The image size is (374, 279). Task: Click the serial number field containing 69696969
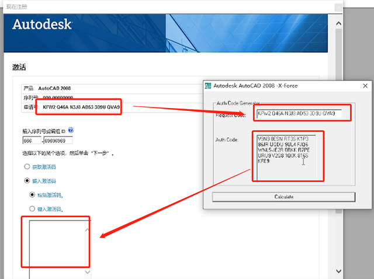[x=58, y=141]
